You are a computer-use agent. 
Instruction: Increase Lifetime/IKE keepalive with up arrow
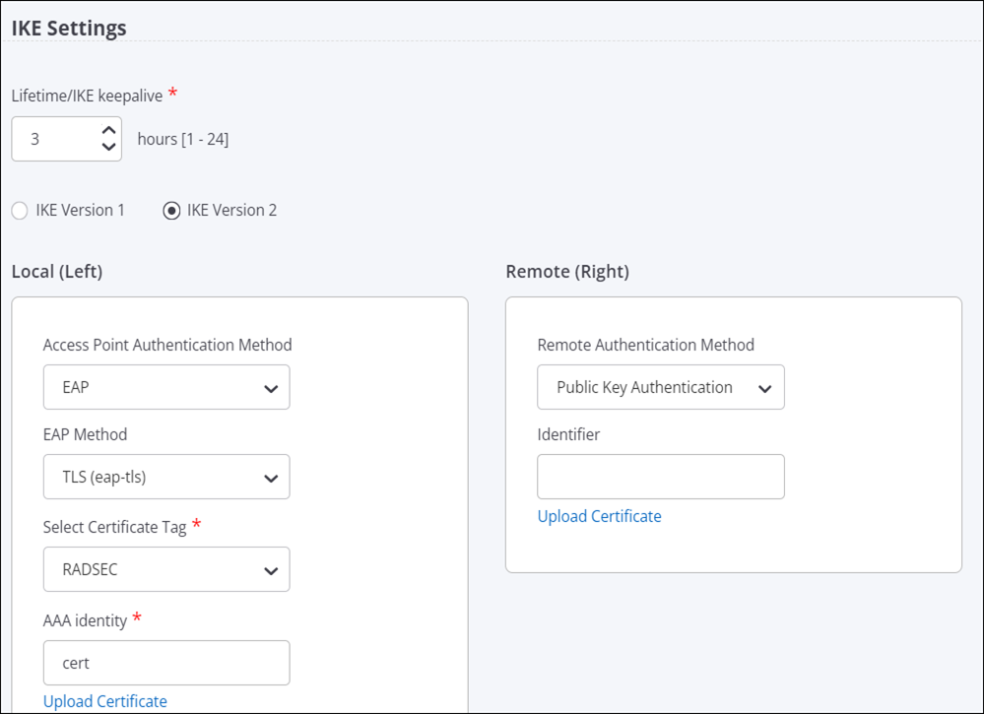pyautogui.click(x=108, y=131)
